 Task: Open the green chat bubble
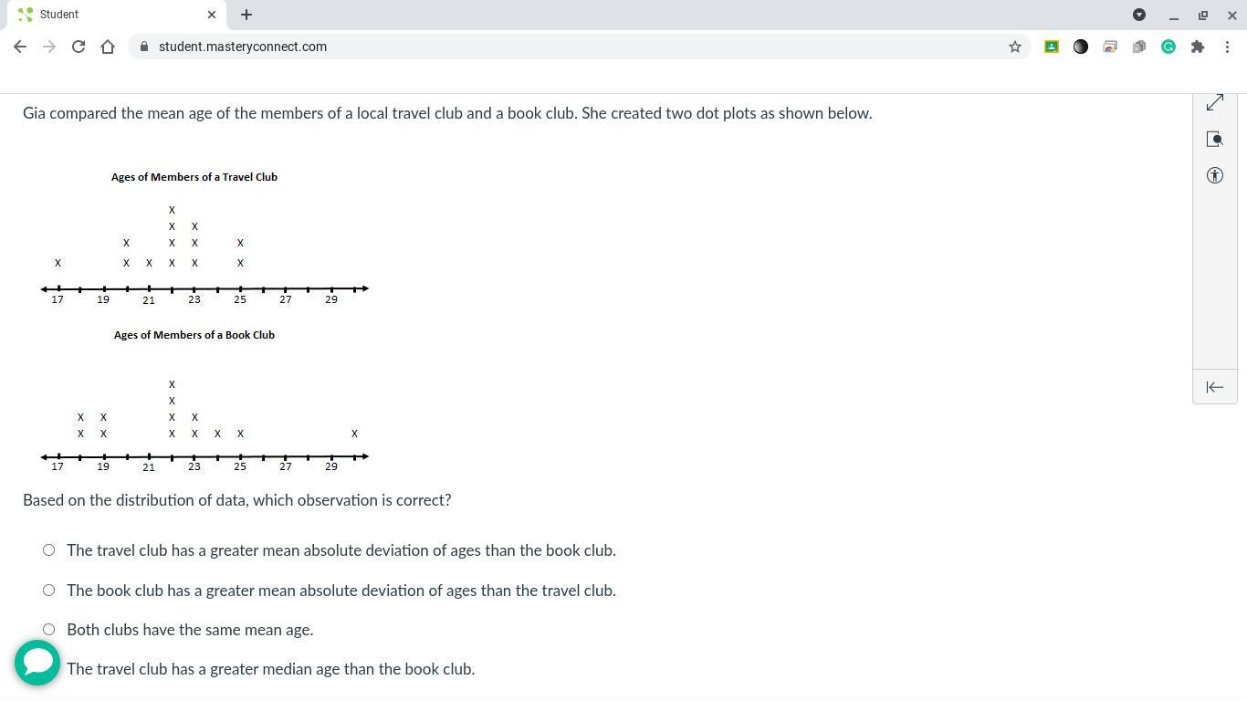(37, 663)
